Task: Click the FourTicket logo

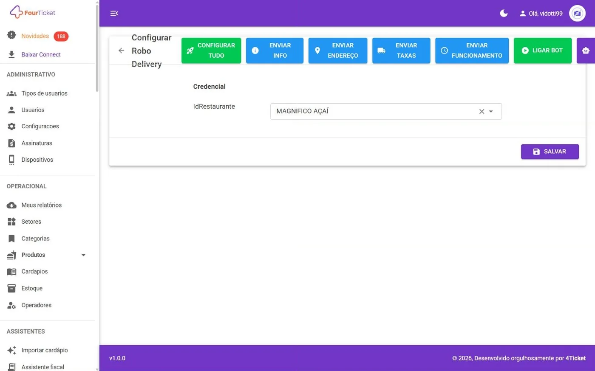Action: tap(33, 12)
